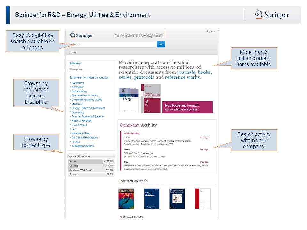Open the red and white journal cover
Screen dimensions: 307x230
203,199
